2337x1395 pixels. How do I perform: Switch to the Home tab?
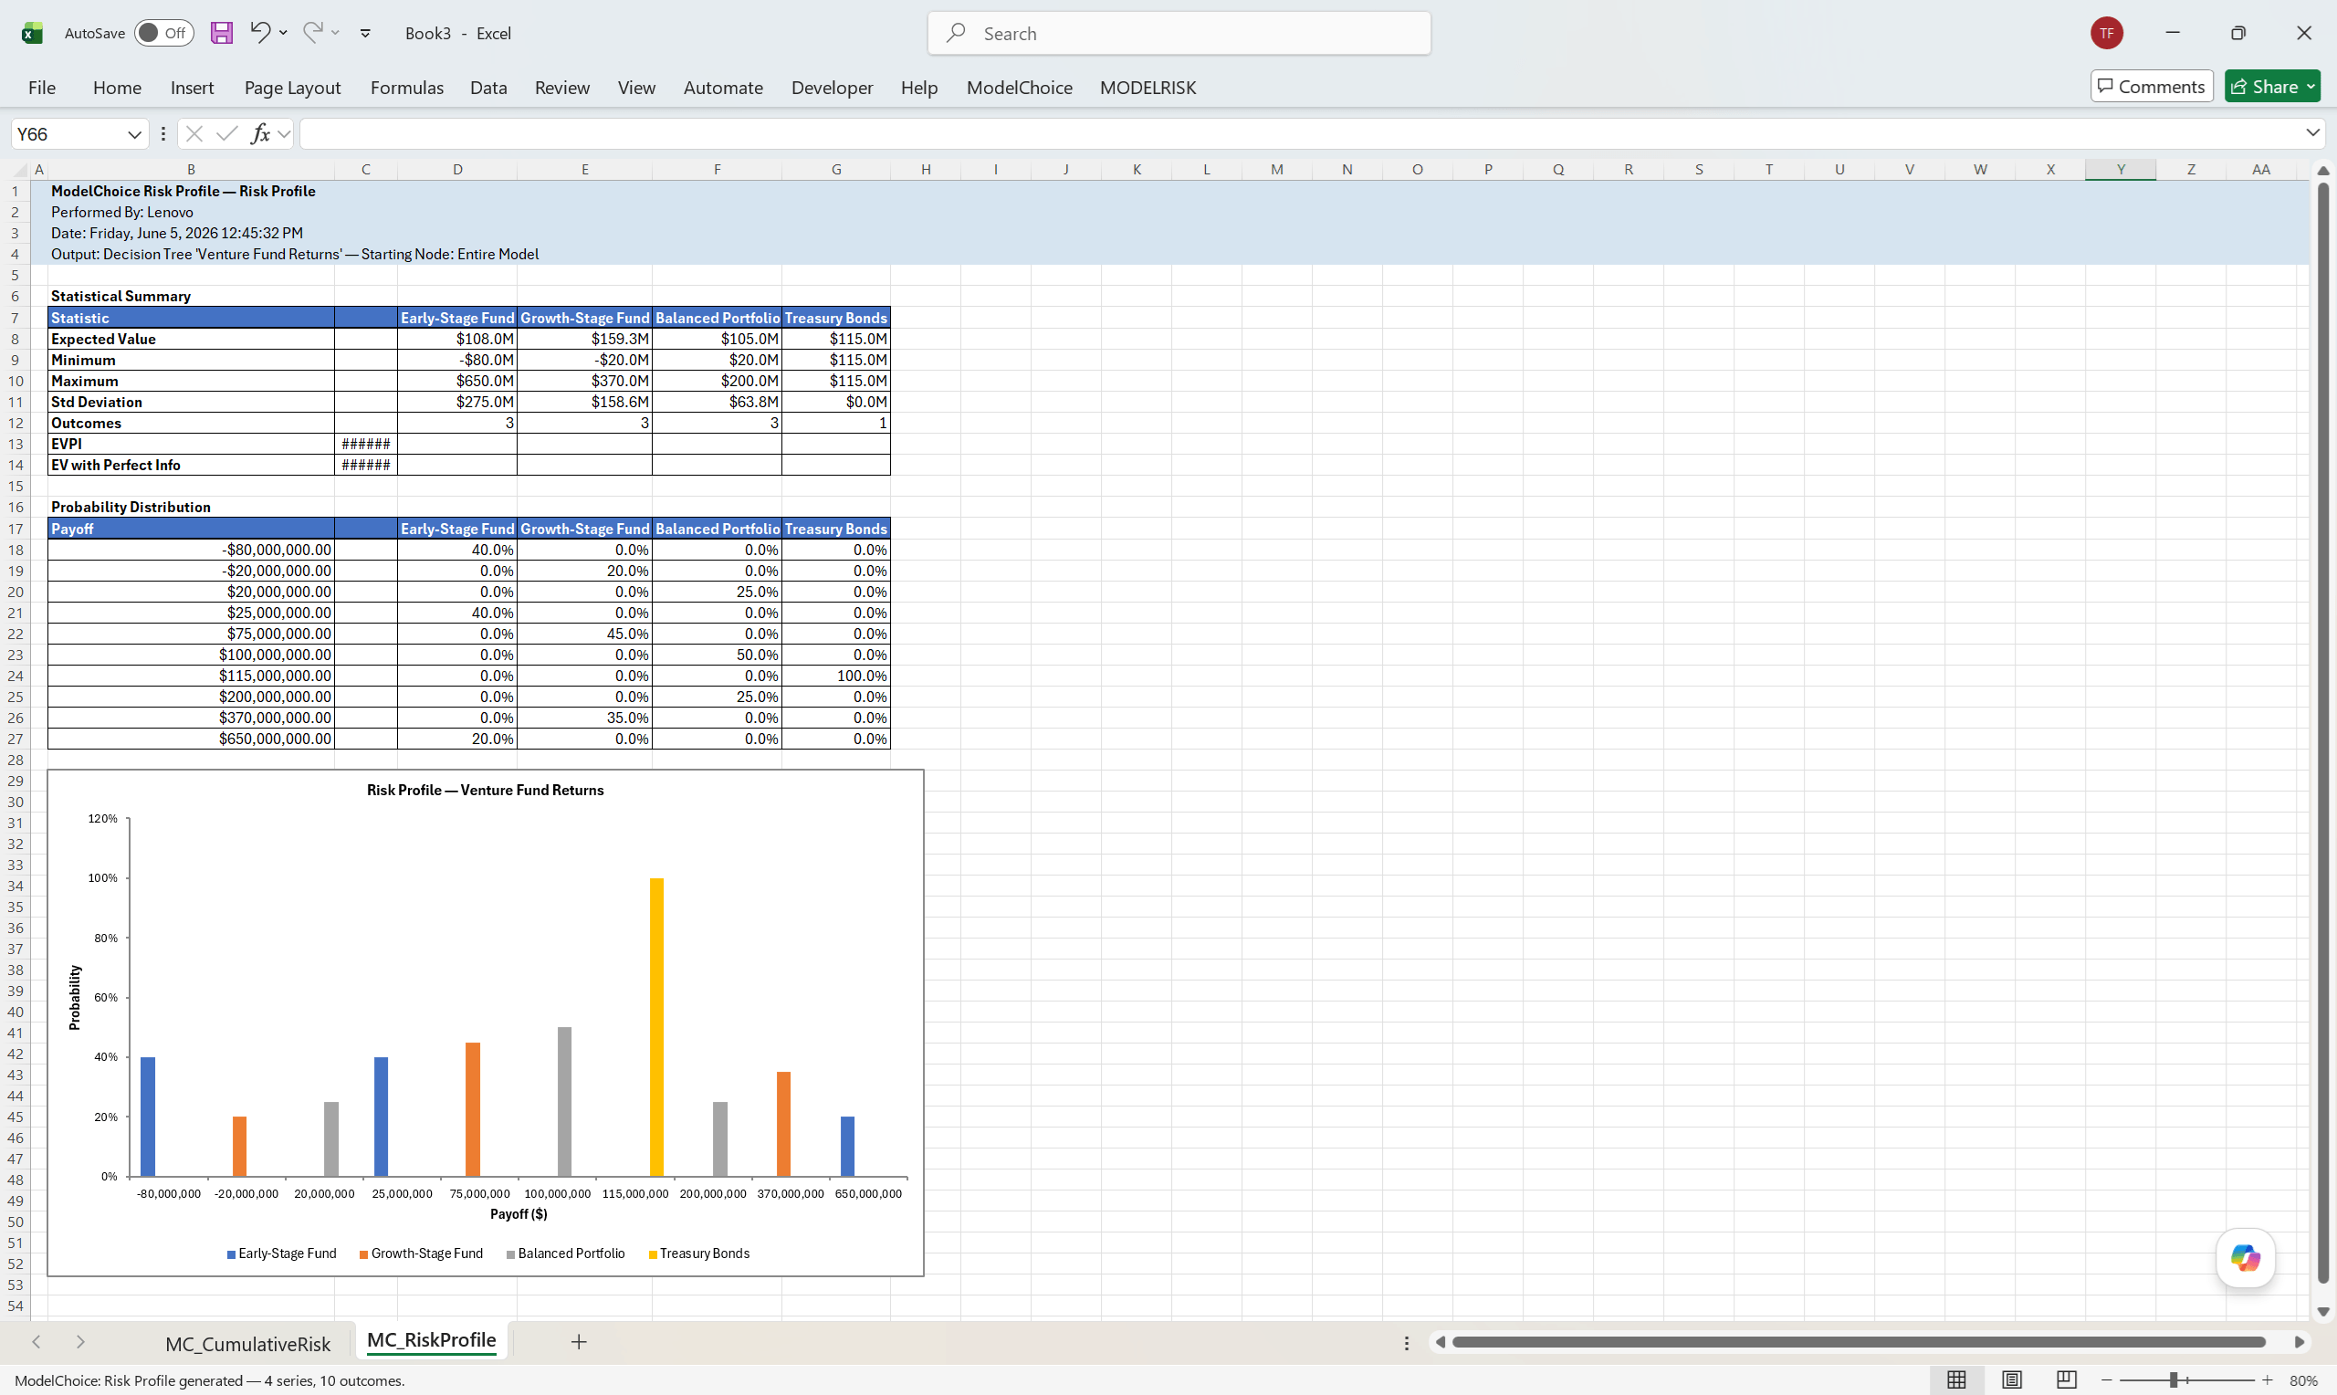117,87
